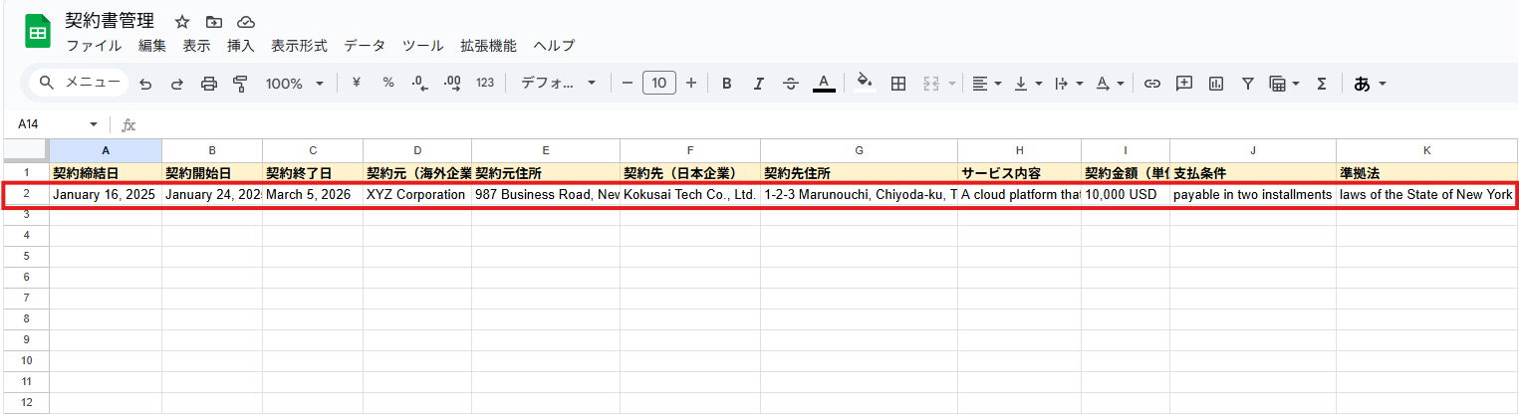Screen dimensions: 1519x414
Task: Select the サービス内容 header cell
Action: [x=1020, y=172]
